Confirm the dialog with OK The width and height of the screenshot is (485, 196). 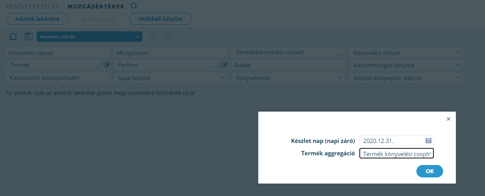(430, 171)
